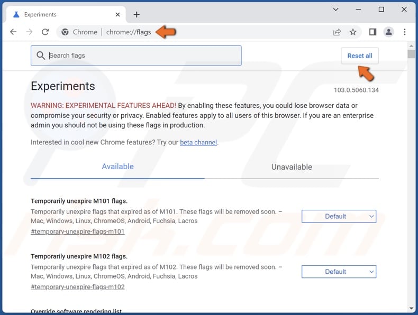The width and height of the screenshot is (418, 315).
Task: Select the Experiments browser tab
Action: point(65,14)
